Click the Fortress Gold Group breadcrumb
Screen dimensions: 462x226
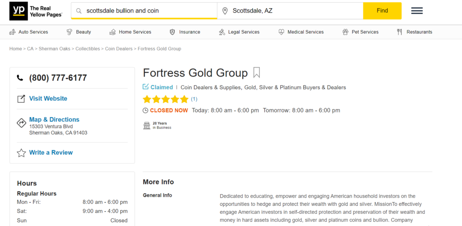(x=159, y=49)
